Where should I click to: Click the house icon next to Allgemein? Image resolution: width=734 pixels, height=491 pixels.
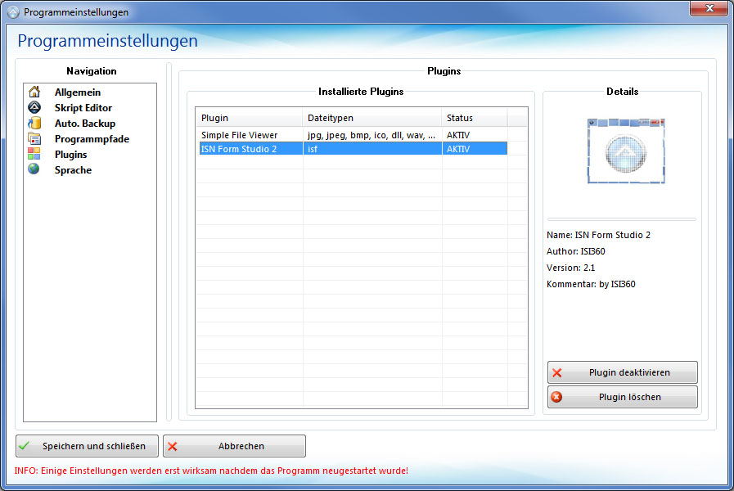[34, 92]
